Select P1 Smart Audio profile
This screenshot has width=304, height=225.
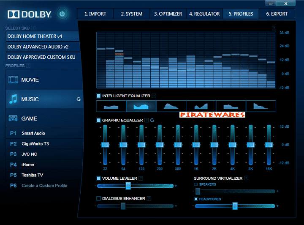tap(44, 133)
